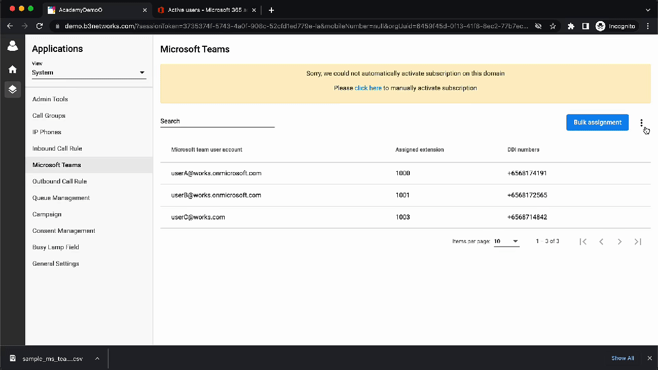Screen dimensions: 658x370
Task: Click DDI number +6568172565
Action: point(527,195)
